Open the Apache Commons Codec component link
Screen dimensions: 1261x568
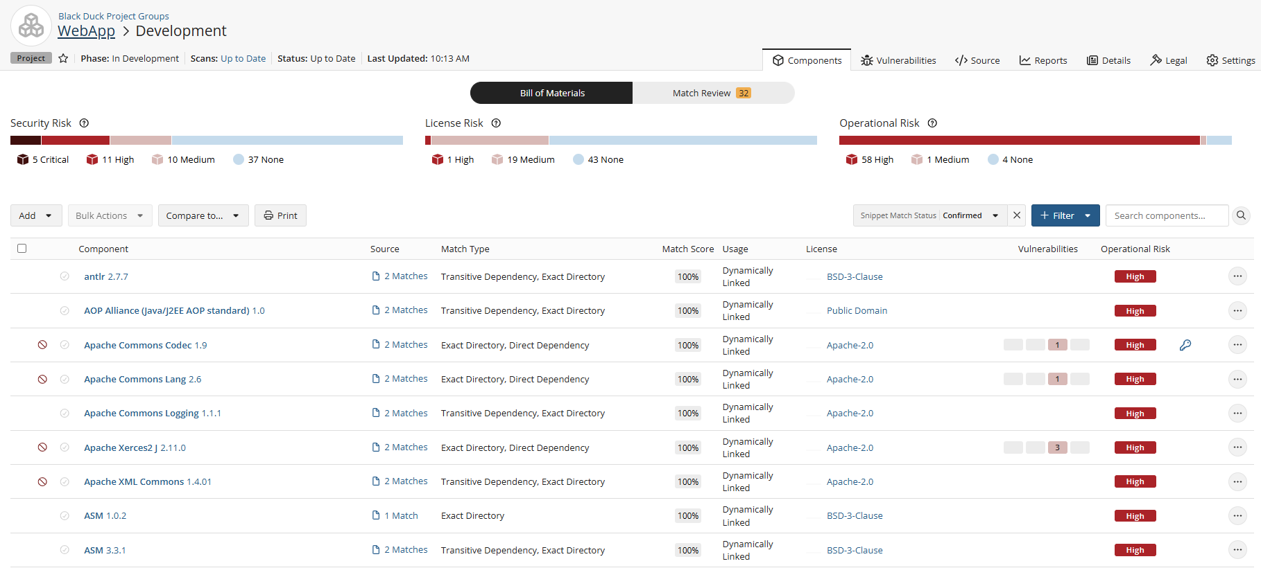click(146, 345)
